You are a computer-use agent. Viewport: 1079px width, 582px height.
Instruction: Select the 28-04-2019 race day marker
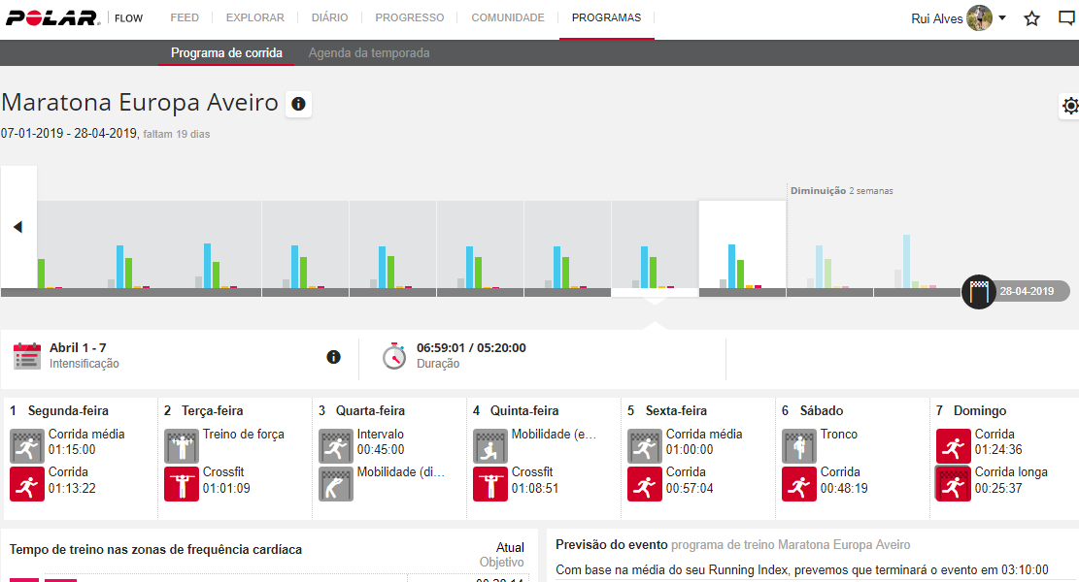tap(979, 291)
